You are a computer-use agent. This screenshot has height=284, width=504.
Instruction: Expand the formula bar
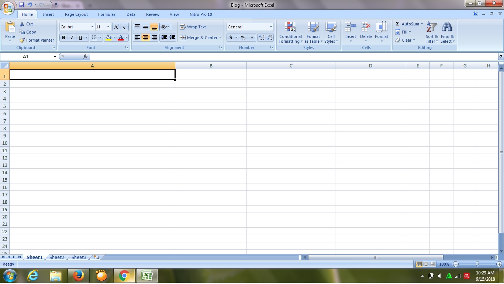pyautogui.click(x=501, y=56)
